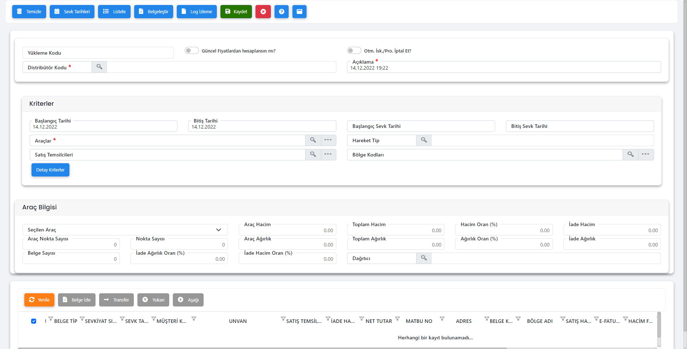Viewport: 687px width, 349px height.
Task: Expand the Seçilen Araç dropdown
Action: (x=218, y=230)
